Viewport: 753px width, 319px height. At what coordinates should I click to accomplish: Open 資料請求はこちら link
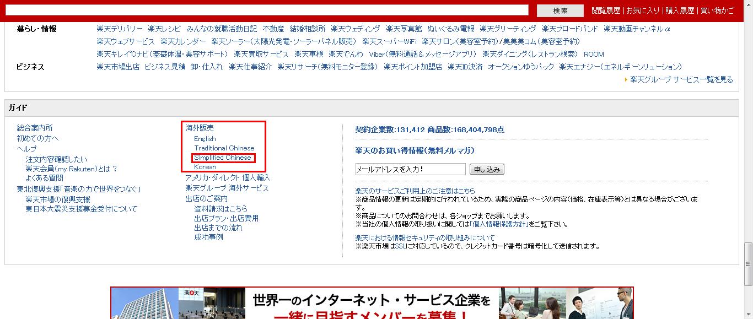(x=221, y=209)
